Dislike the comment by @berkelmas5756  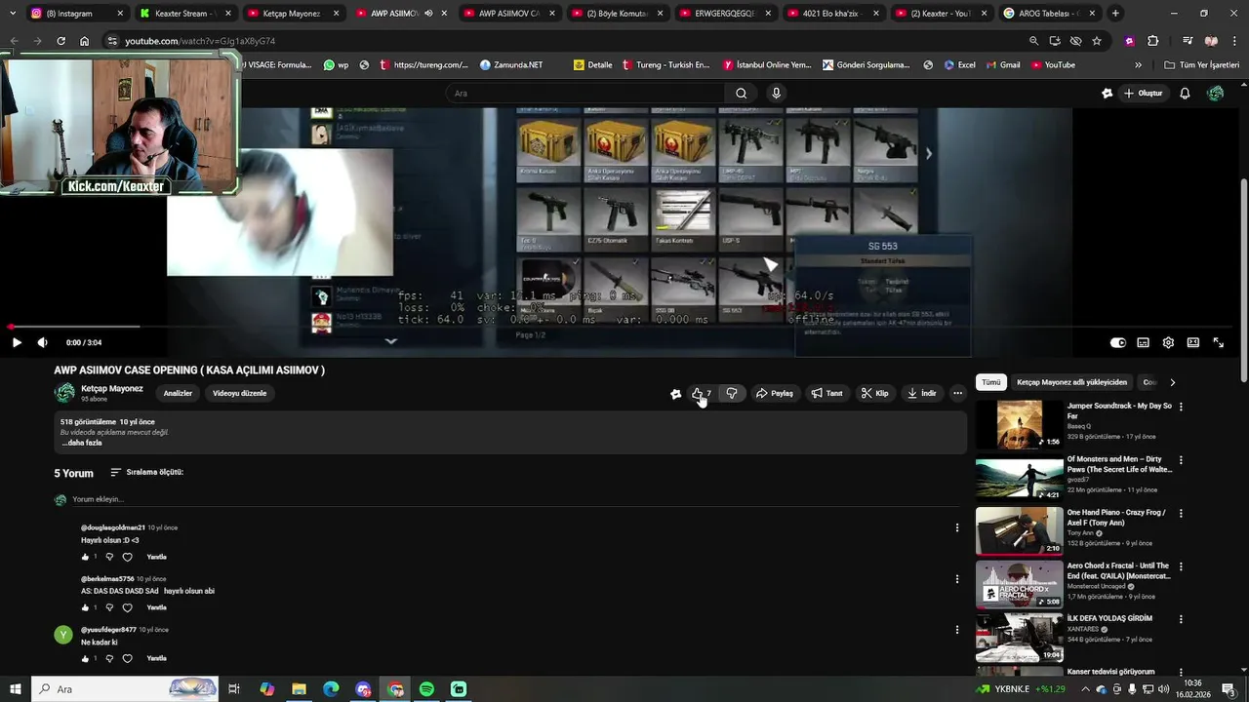tap(108, 607)
